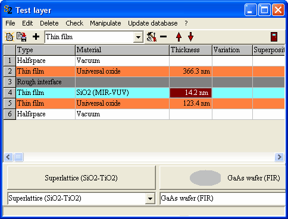
Task: Click the highlighted 14.2 nm thickness cell
Action: click(x=191, y=93)
